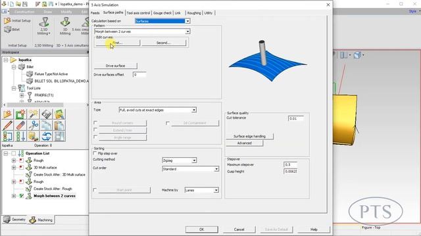Viewport: 421px width, 236px height.
Task: Click the new document icon in title bar
Action: click(12, 4)
